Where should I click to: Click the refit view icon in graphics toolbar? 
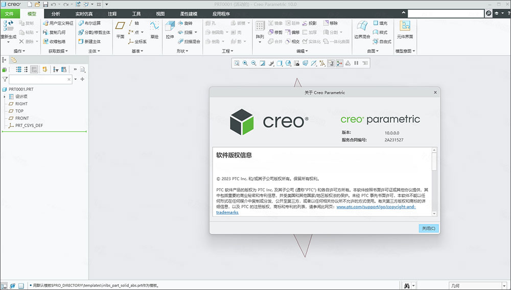(237, 63)
